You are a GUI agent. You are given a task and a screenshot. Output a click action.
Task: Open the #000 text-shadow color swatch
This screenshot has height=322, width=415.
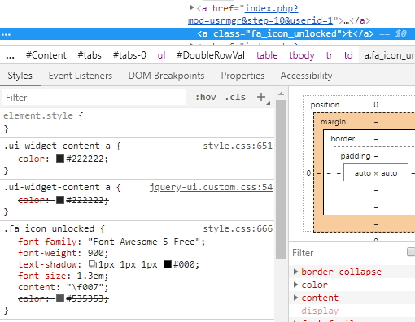[x=168, y=264]
